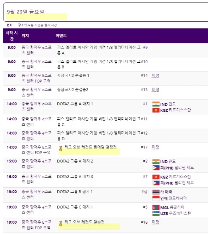This screenshot has height=234, width=208.
Task: Click Philippines flag in DOTA2 Group A Match 3
Action: point(156,183)
